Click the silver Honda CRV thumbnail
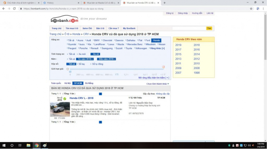The width and height of the screenshot is (267, 149). coord(60,109)
